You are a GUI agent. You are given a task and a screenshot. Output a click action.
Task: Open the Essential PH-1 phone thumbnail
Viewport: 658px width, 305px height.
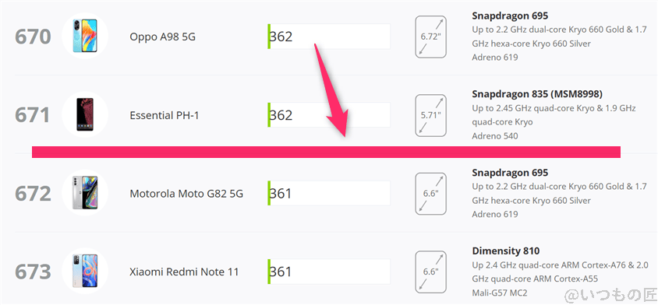(85, 115)
